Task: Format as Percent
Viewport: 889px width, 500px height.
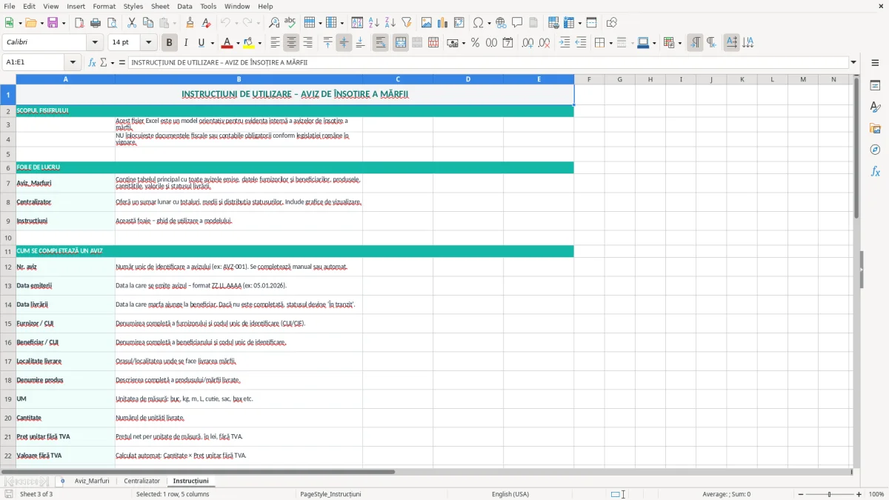Action: 475,43
